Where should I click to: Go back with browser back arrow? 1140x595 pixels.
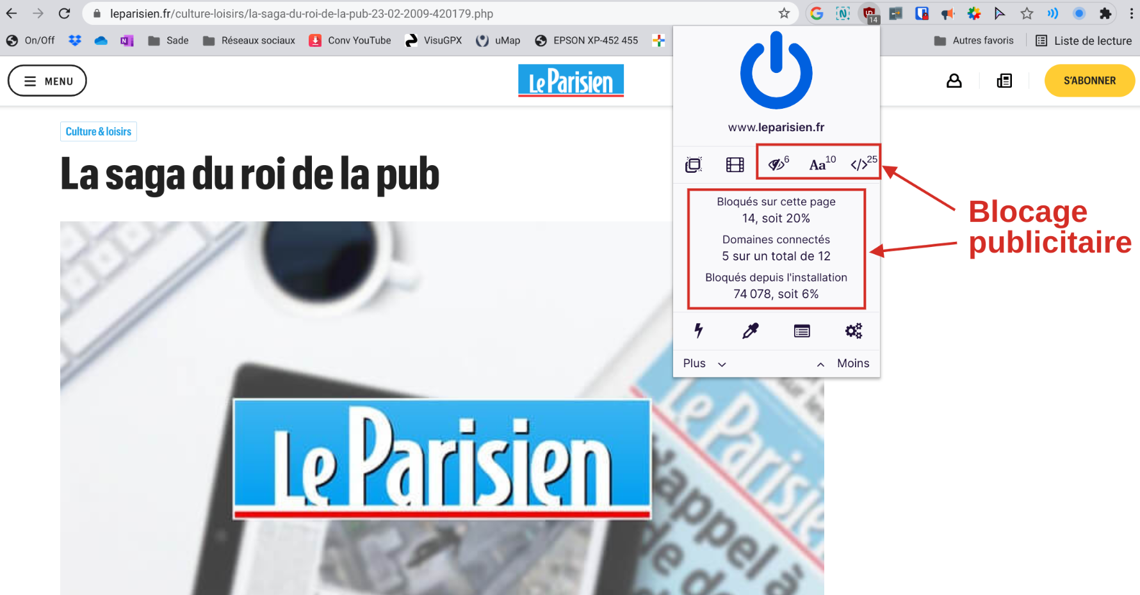click(x=12, y=13)
